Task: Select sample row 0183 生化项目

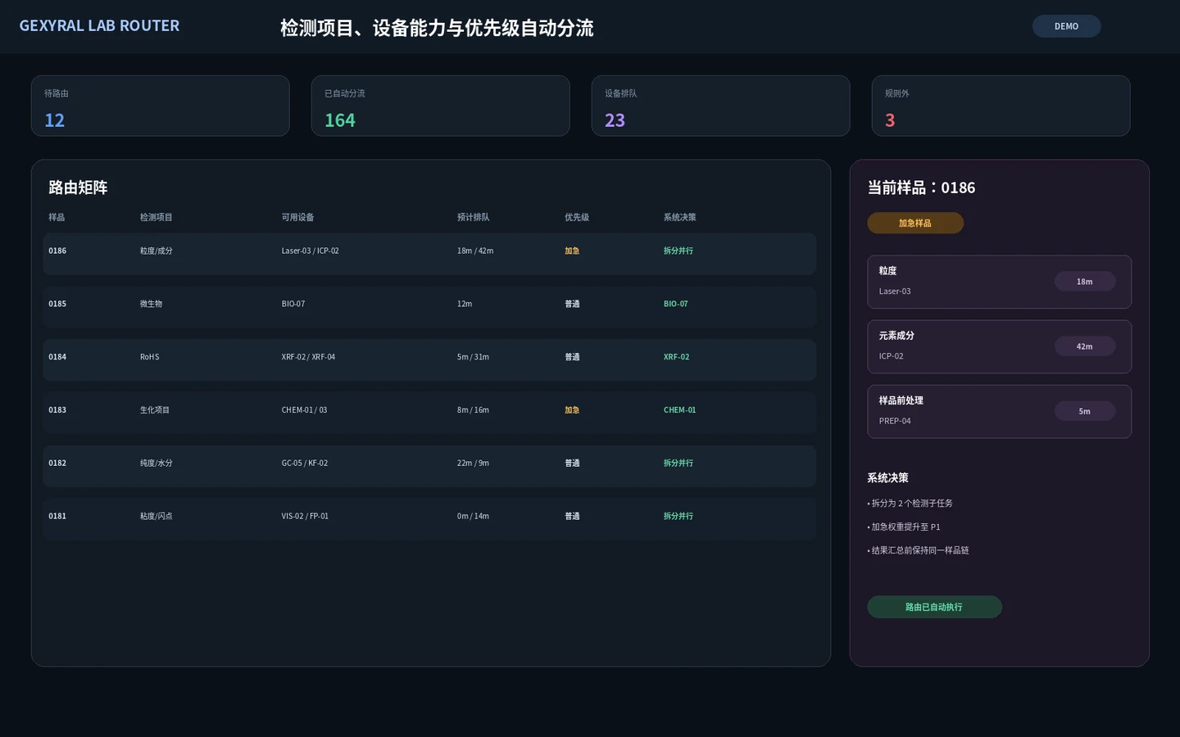Action: pos(429,413)
